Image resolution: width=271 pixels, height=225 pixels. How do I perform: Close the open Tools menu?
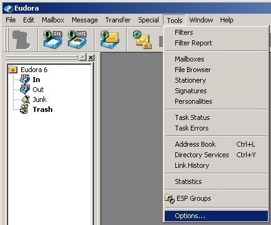[175, 21]
